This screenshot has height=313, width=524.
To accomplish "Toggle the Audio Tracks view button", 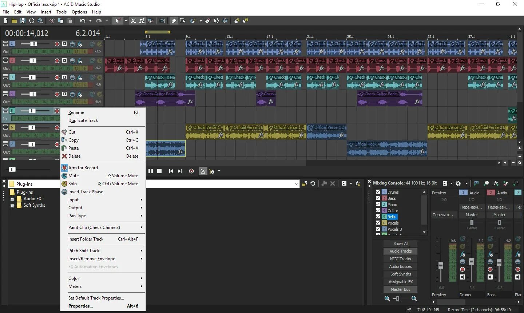I will (x=401, y=251).
